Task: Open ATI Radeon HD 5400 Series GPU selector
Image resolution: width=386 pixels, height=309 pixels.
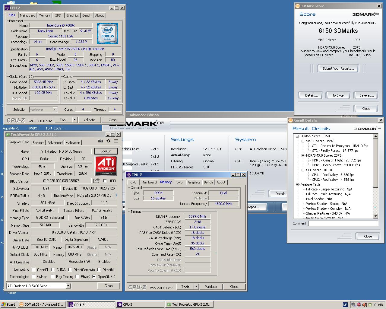Action: 39,286
